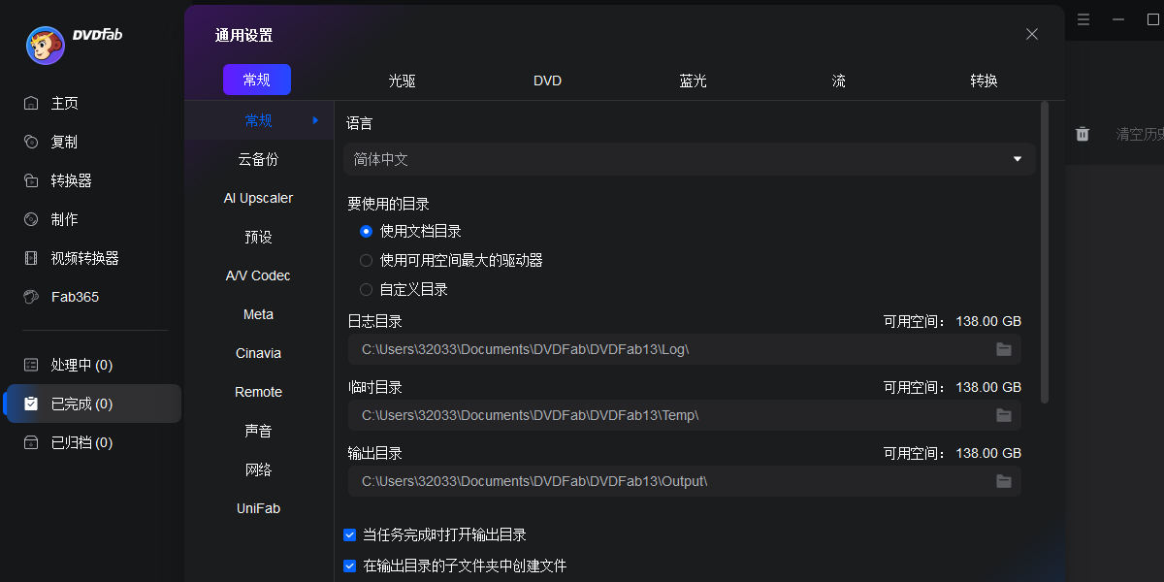This screenshot has height=582, width=1164.
Task: Open the 日志目录 folder browse icon
Action: [1004, 349]
